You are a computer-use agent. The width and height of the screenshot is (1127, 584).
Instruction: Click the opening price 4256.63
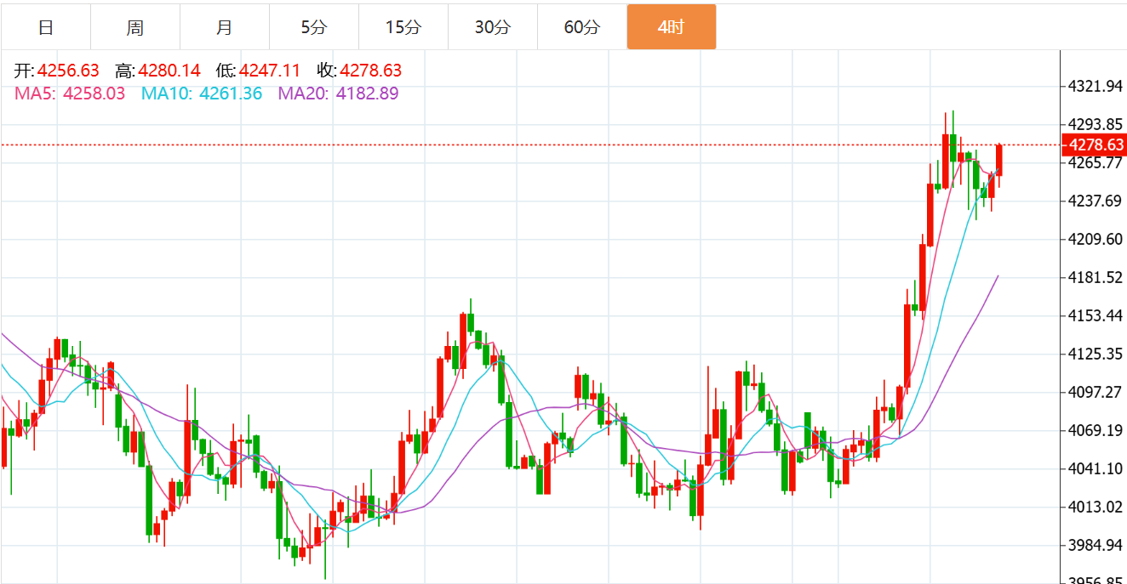(68, 71)
